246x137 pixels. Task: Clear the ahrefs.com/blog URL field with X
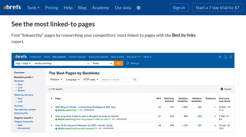pyautogui.click(x=88, y=63)
